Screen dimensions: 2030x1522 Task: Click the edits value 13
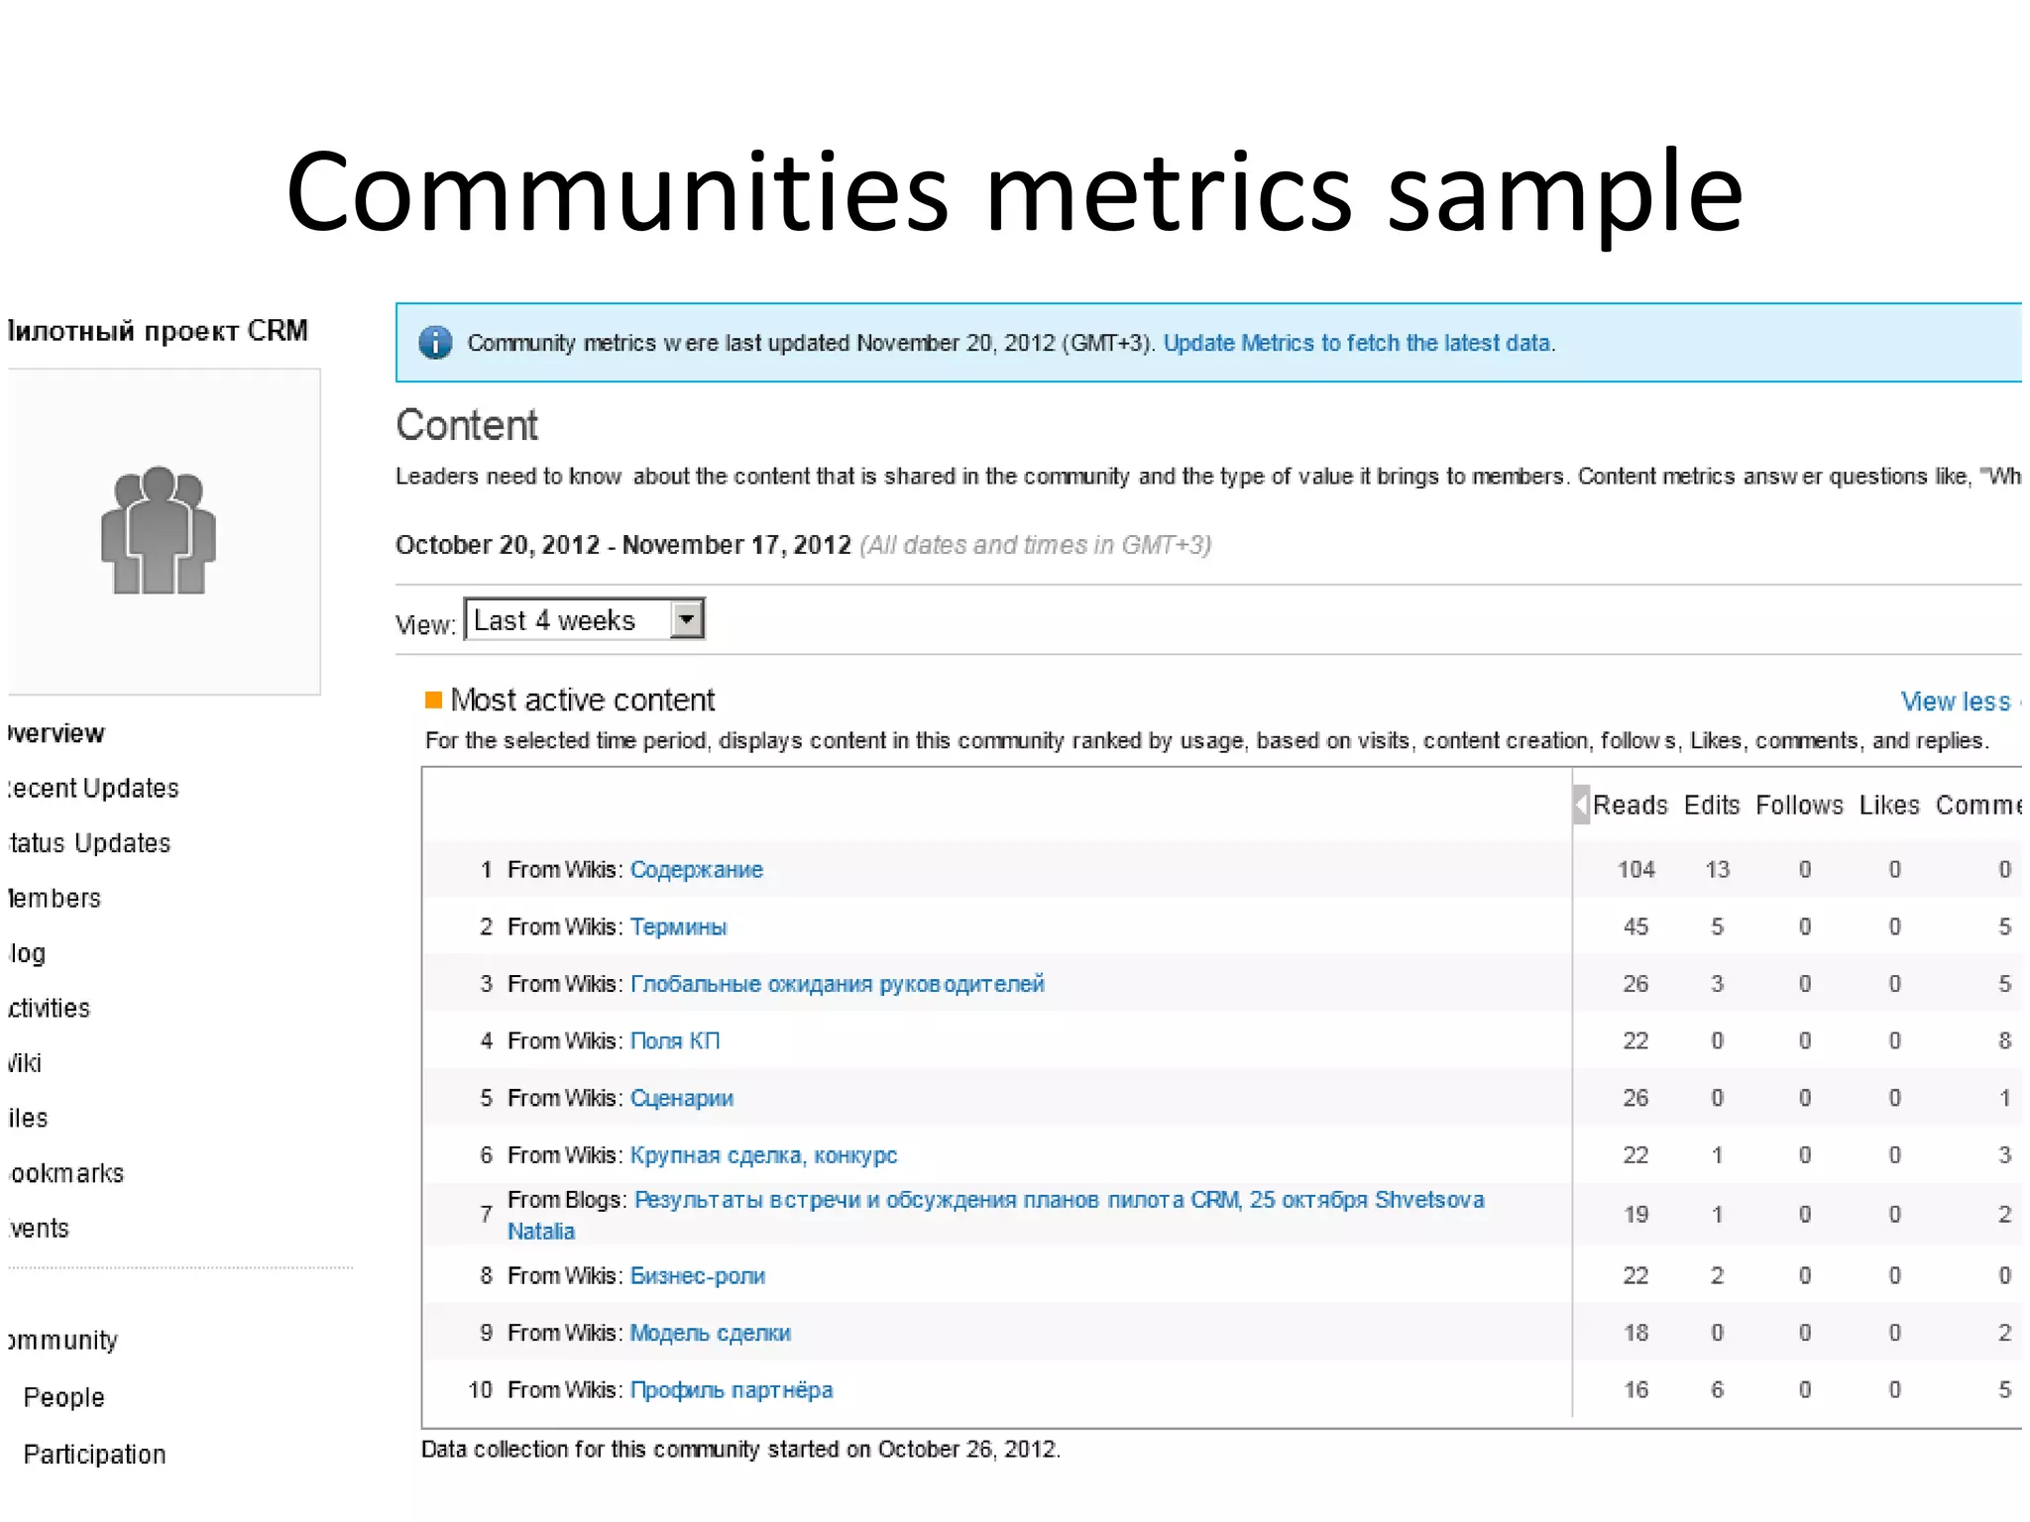click(1717, 870)
